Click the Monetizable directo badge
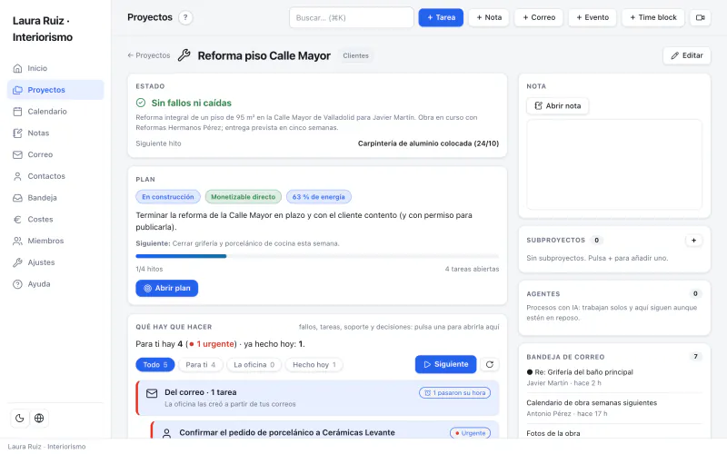Image resolution: width=727 pixels, height=454 pixels. 243,197
